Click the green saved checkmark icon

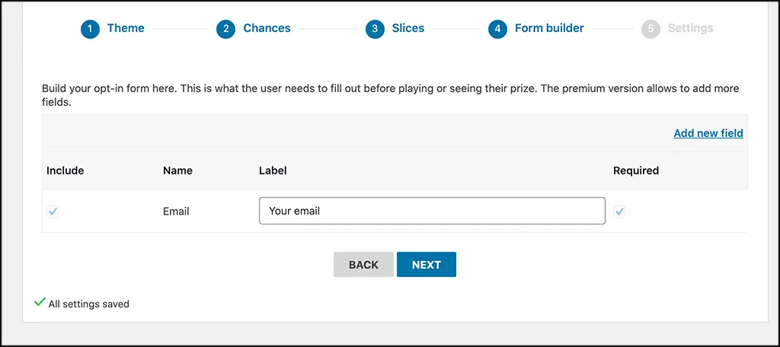[40, 302]
